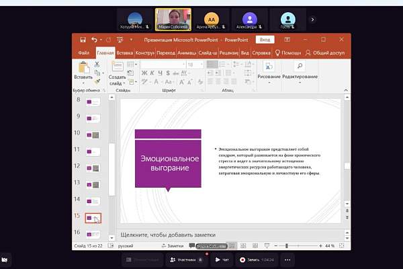Click the Создать слайд new slide icon
This screenshot has height=269, width=403.
118,67
